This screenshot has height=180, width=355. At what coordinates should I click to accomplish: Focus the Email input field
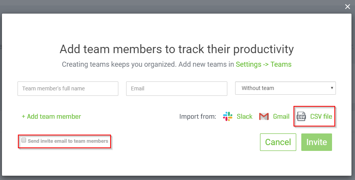177,88
